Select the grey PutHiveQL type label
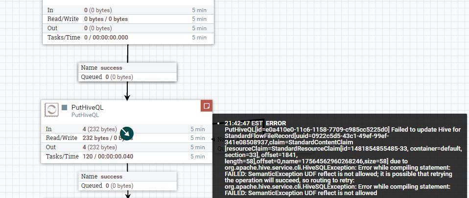 click(85, 115)
